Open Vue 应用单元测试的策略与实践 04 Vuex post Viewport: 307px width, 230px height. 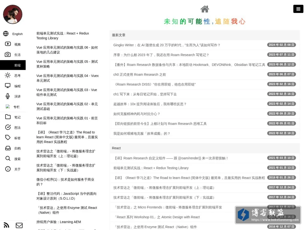[x=68, y=78]
